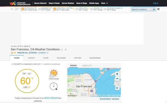Image resolution: width=167 pixels, height=103 pixels.
Task: Click the wind direction compass dial
Action: click(54, 86)
